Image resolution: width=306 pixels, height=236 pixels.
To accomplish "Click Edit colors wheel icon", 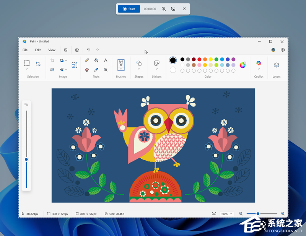I will coord(243,65).
